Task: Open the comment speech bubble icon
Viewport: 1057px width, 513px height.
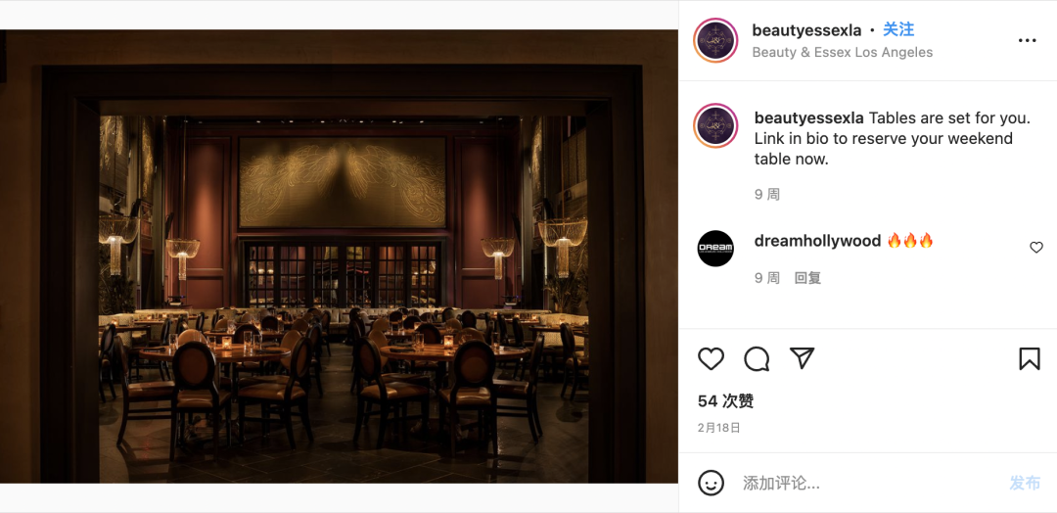Action: [757, 358]
